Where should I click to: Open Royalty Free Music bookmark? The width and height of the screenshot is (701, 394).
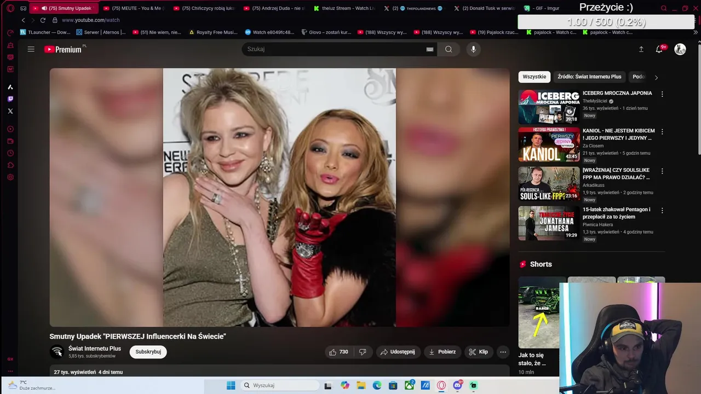click(213, 32)
